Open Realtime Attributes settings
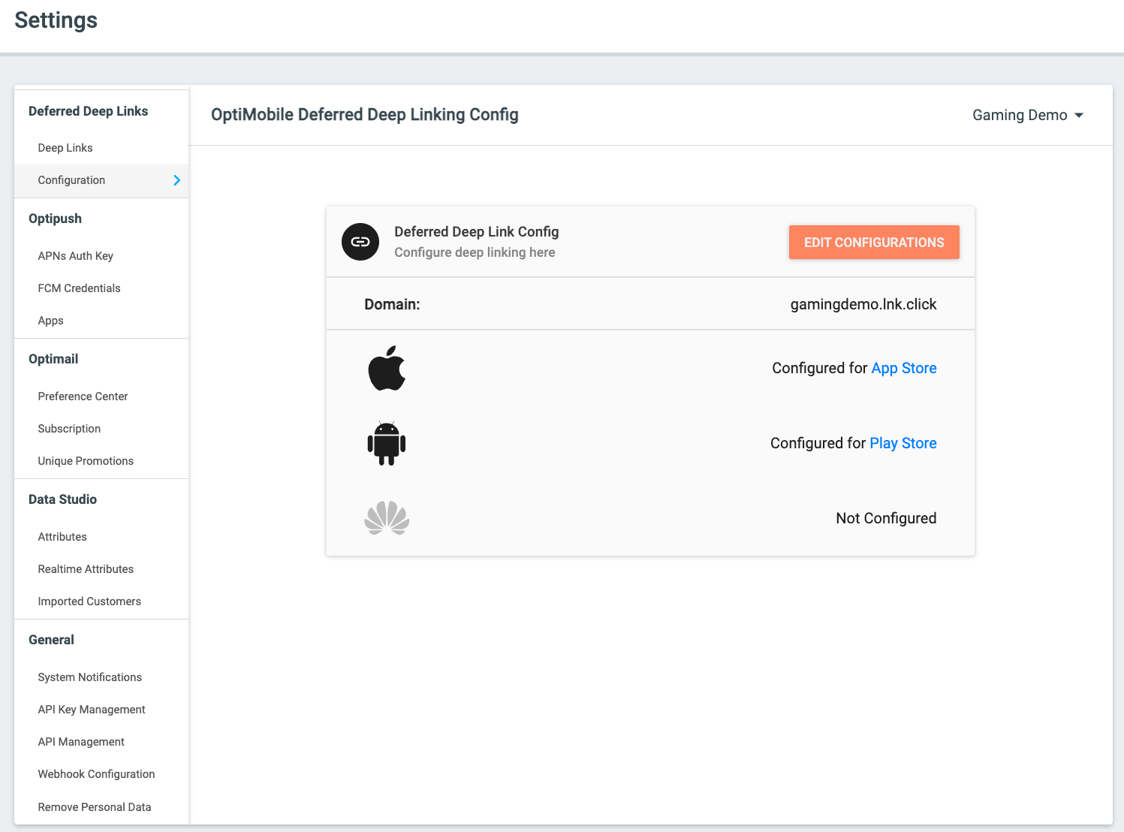Screen dimensions: 1124x832 click(x=86, y=569)
